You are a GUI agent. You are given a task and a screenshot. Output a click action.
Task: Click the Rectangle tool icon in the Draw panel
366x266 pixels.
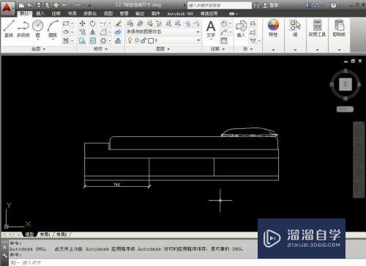66,23
